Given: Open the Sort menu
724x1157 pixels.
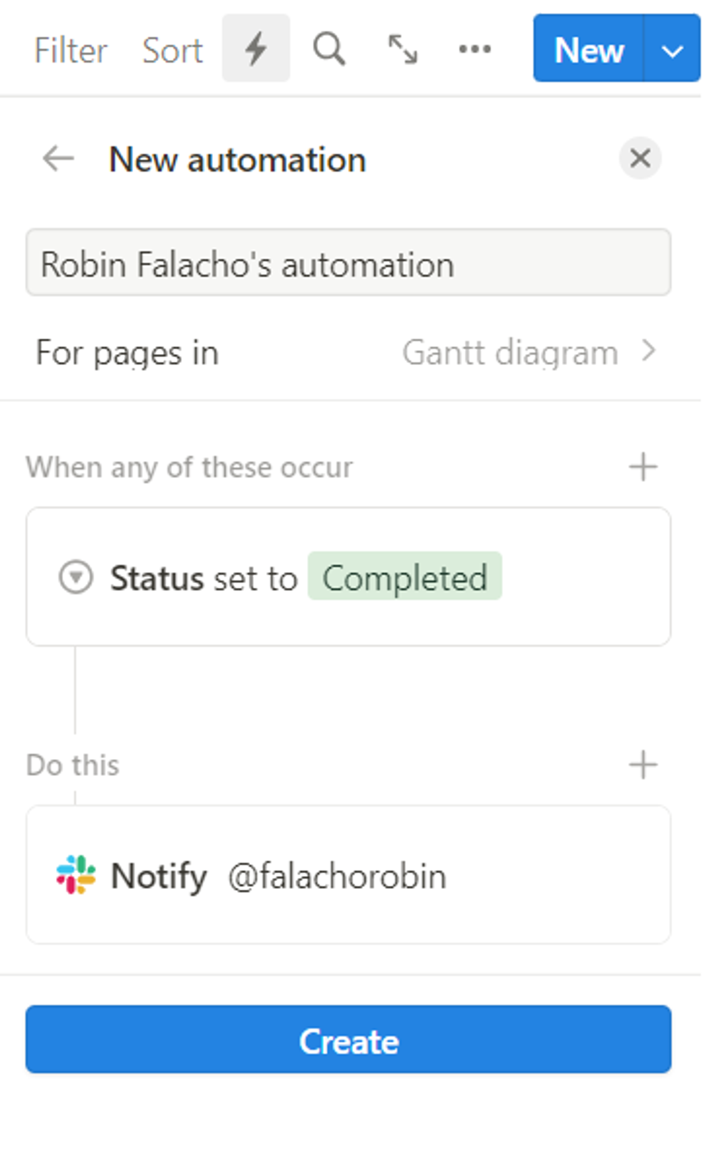Looking at the screenshot, I should click(172, 50).
